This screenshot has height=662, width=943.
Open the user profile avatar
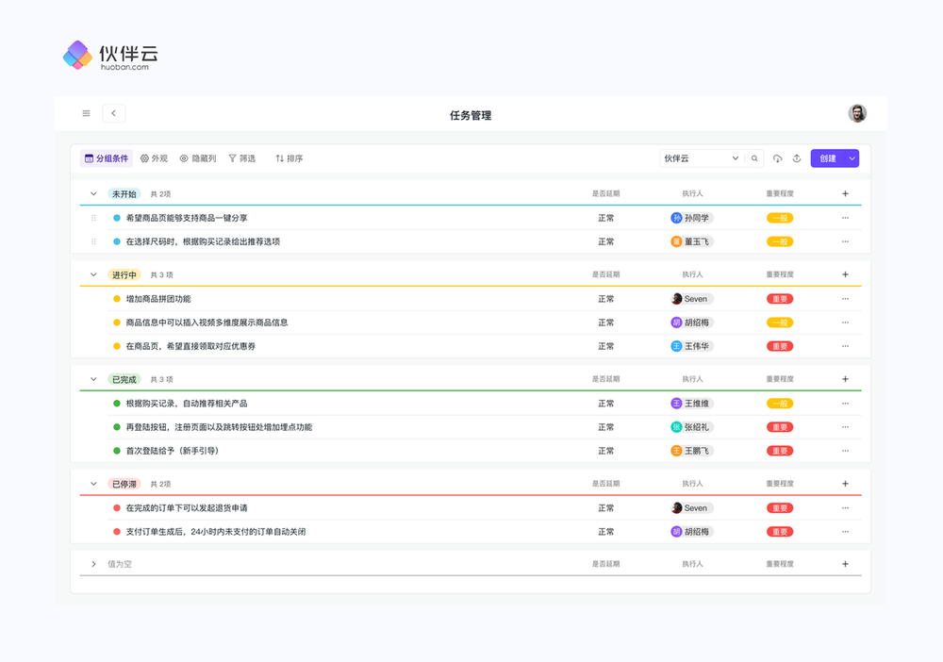click(x=856, y=114)
